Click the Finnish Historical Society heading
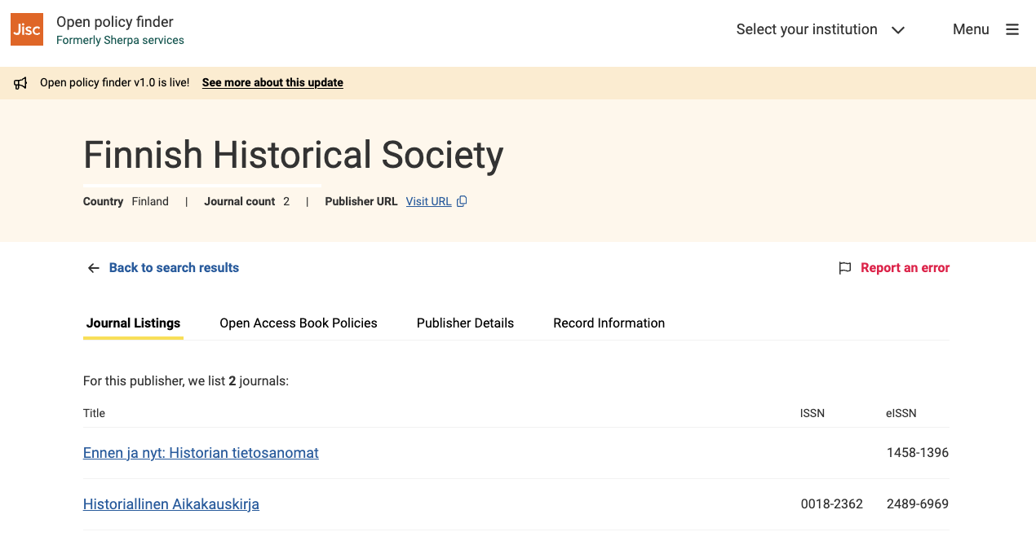Image resolution: width=1036 pixels, height=554 pixels. (x=294, y=155)
